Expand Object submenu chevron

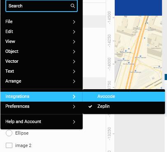pos(74,52)
